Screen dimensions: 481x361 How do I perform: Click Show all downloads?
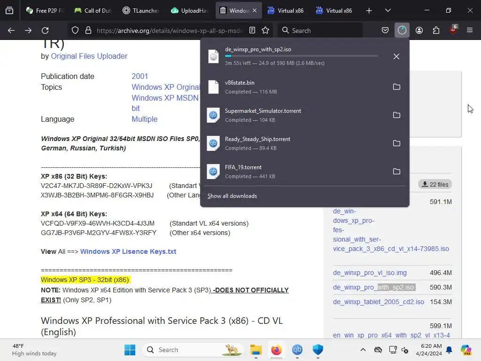(x=232, y=196)
